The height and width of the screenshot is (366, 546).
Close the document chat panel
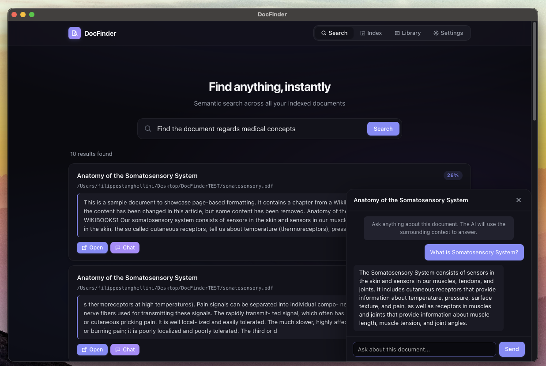519,200
